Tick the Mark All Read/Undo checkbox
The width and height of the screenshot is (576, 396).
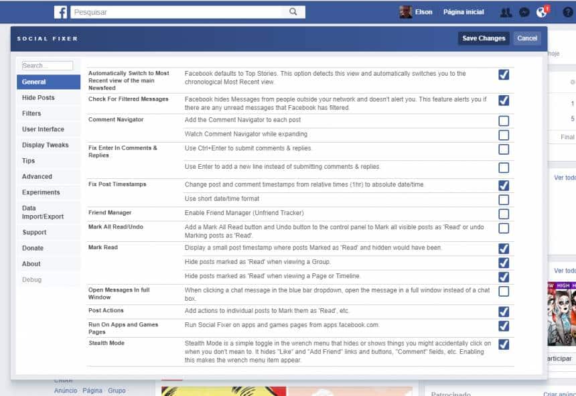(x=504, y=228)
